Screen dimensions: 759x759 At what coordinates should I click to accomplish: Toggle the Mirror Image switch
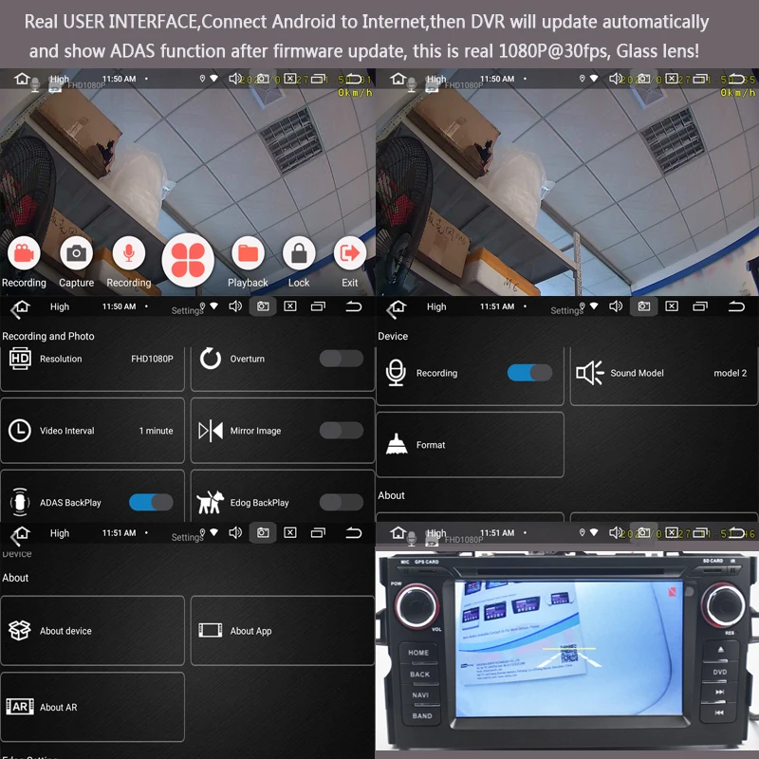(342, 431)
